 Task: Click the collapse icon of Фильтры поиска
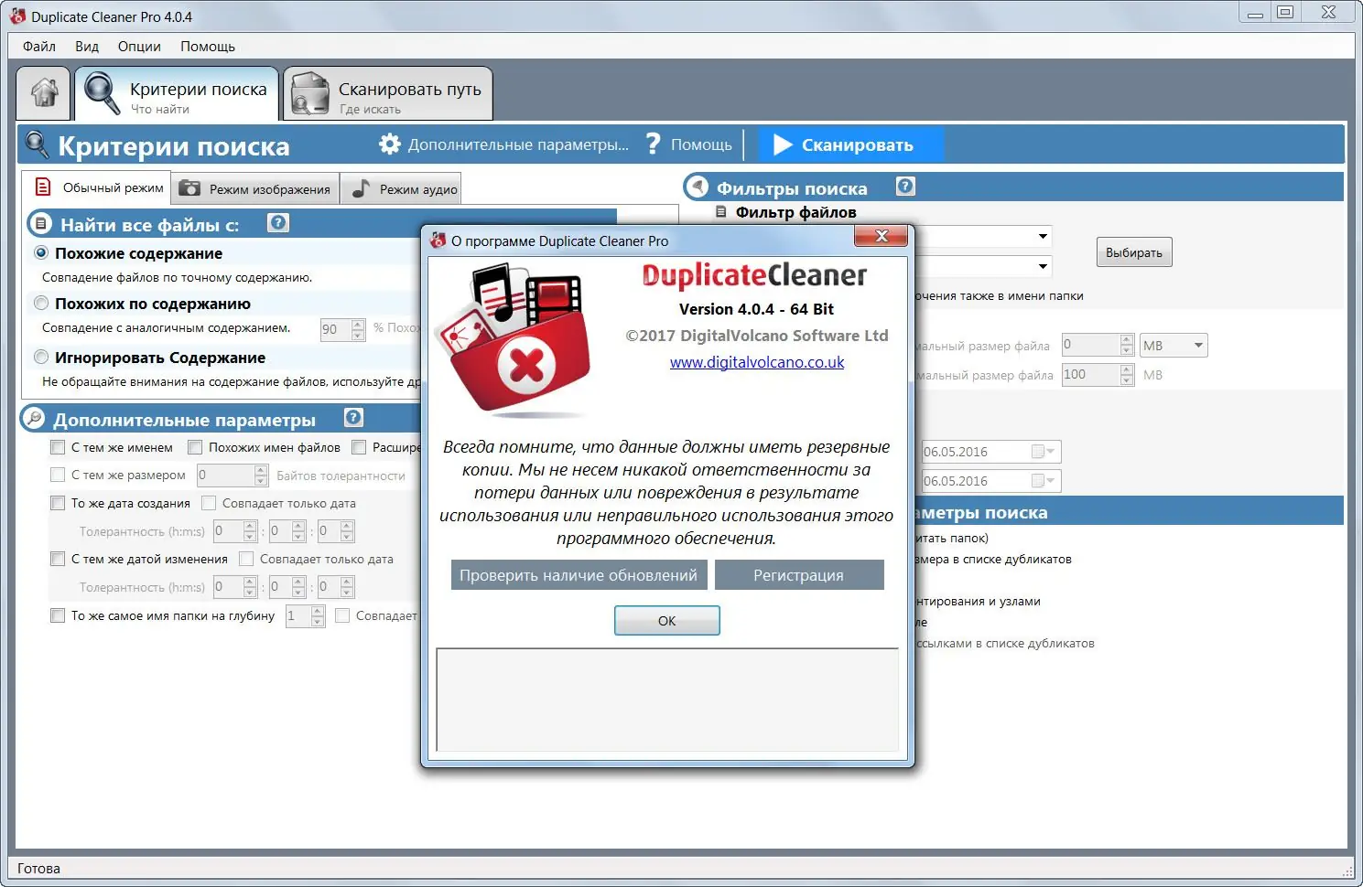[x=698, y=187]
